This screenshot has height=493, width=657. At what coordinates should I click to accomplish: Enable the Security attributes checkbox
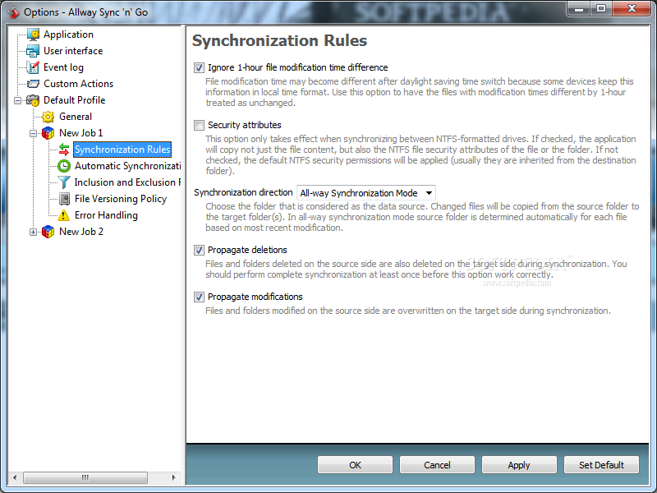pos(199,125)
